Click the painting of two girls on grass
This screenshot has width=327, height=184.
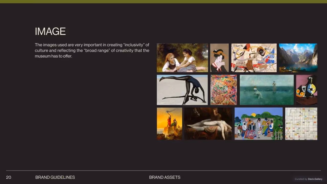pyautogui.click(x=182, y=58)
